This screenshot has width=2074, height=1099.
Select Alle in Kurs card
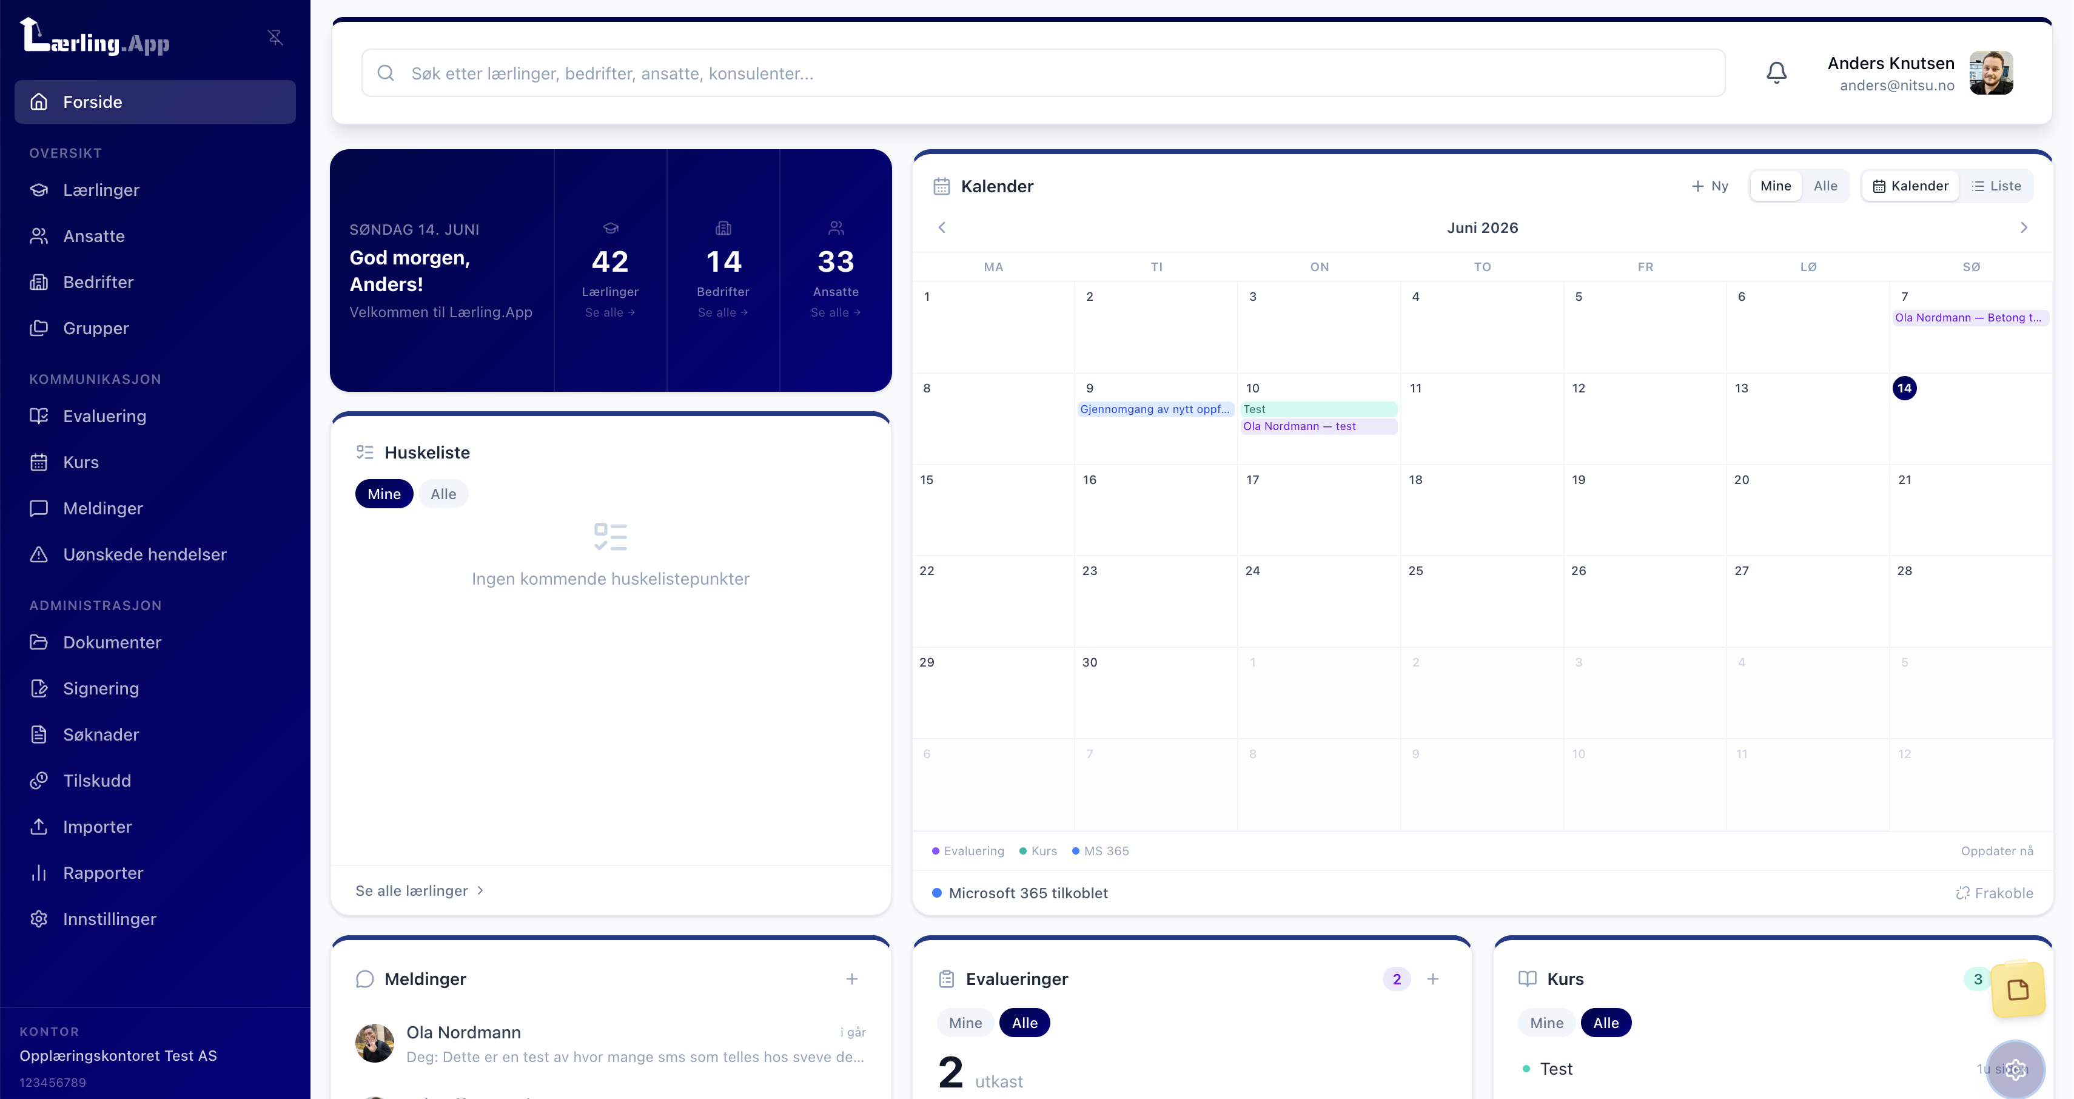1605,1023
